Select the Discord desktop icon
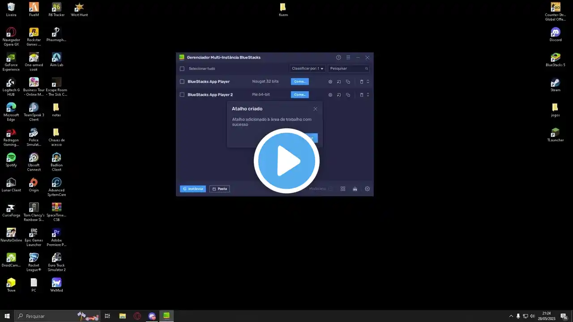The height and width of the screenshot is (322, 573). pyautogui.click(x=556, y=34)
